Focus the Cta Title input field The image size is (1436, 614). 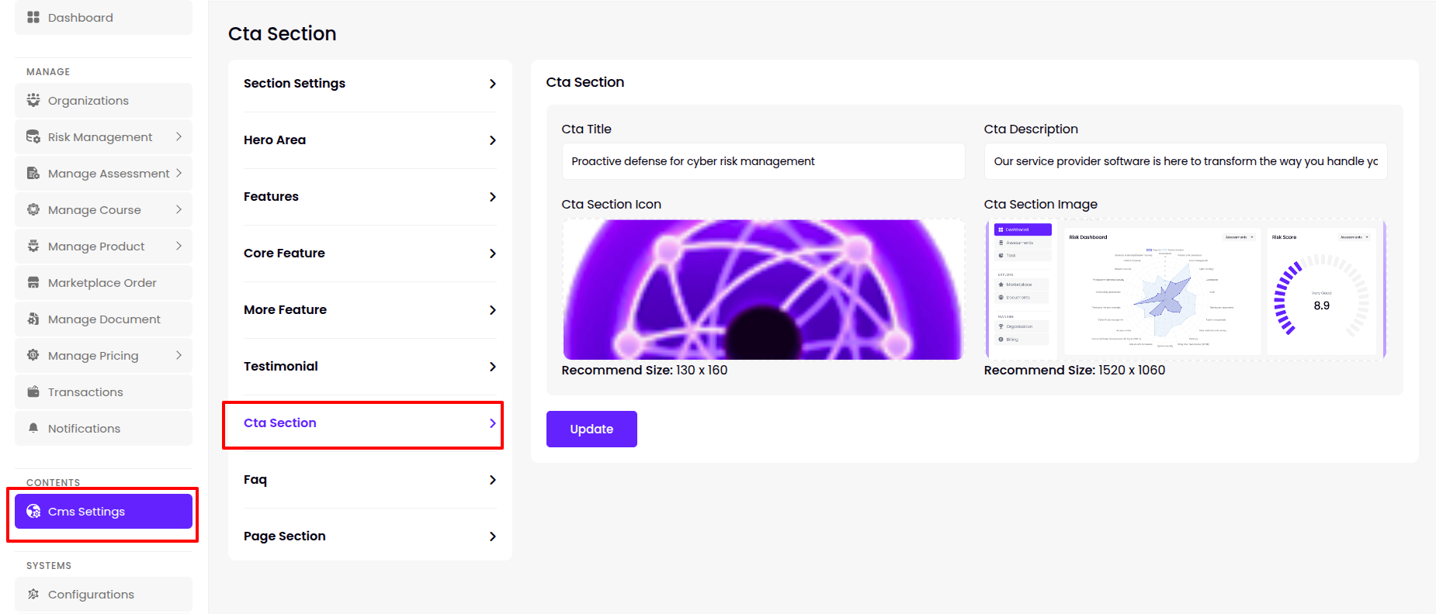[762, 161]
